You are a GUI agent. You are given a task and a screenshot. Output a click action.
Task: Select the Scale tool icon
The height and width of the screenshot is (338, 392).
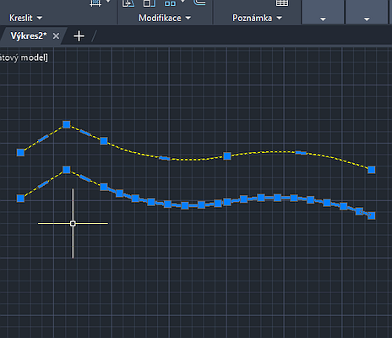(150, 3)
